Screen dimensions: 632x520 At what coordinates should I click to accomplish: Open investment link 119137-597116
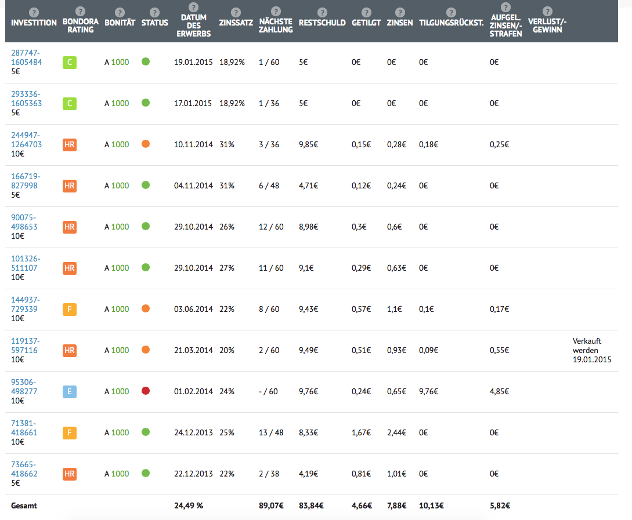click(25, 346)
